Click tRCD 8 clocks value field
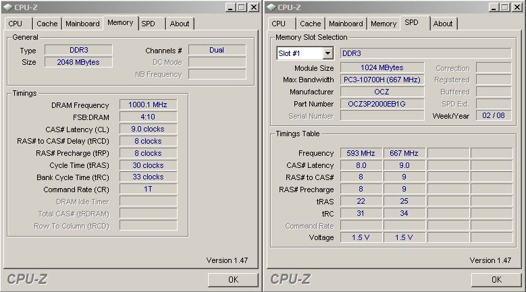Viewport: 526px width, 292px height. coord(148,141)
